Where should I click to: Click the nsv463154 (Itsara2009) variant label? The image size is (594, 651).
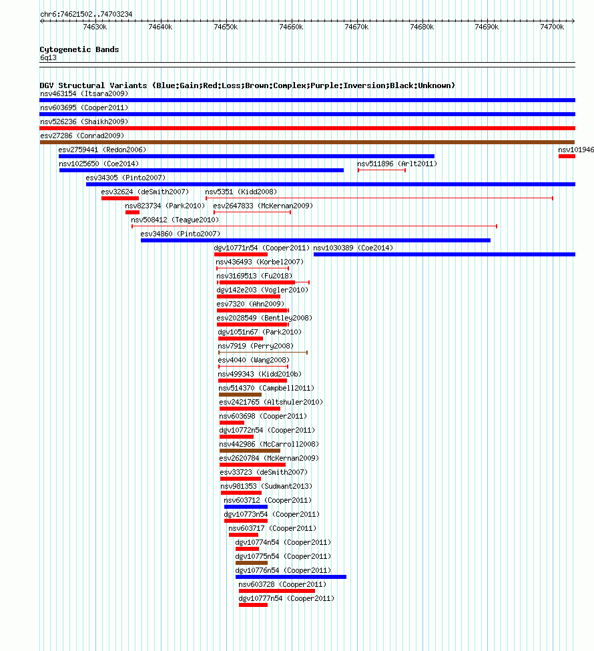pyautogui.click(x=84, y=94)
